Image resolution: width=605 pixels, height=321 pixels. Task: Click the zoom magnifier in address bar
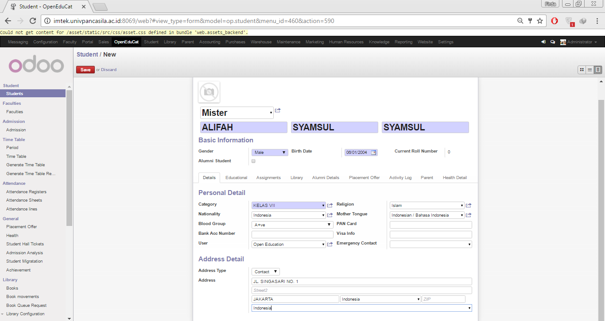[x=520, y=21]
